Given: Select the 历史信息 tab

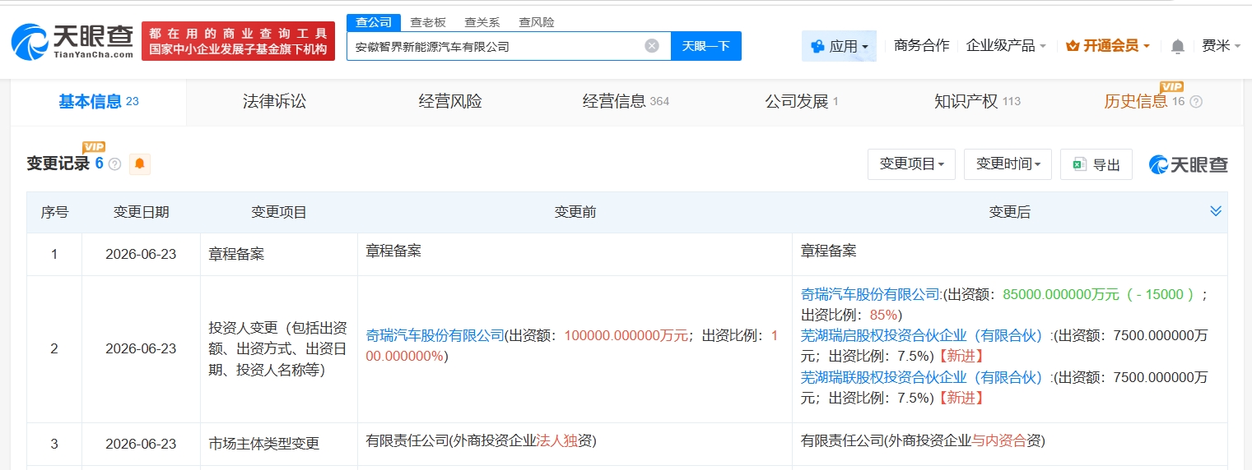Looking at the screenshot, I should (1144, 102).
